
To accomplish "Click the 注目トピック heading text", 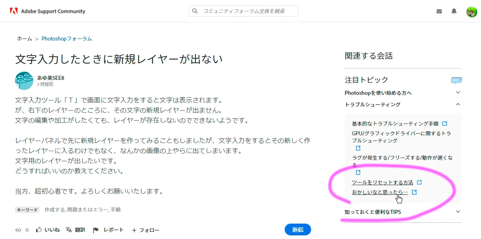I will tap(367, 80).
